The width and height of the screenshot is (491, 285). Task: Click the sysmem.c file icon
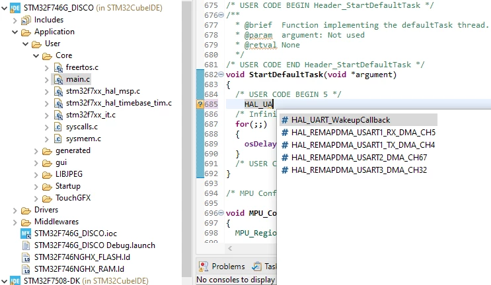(x=58, y=139)
